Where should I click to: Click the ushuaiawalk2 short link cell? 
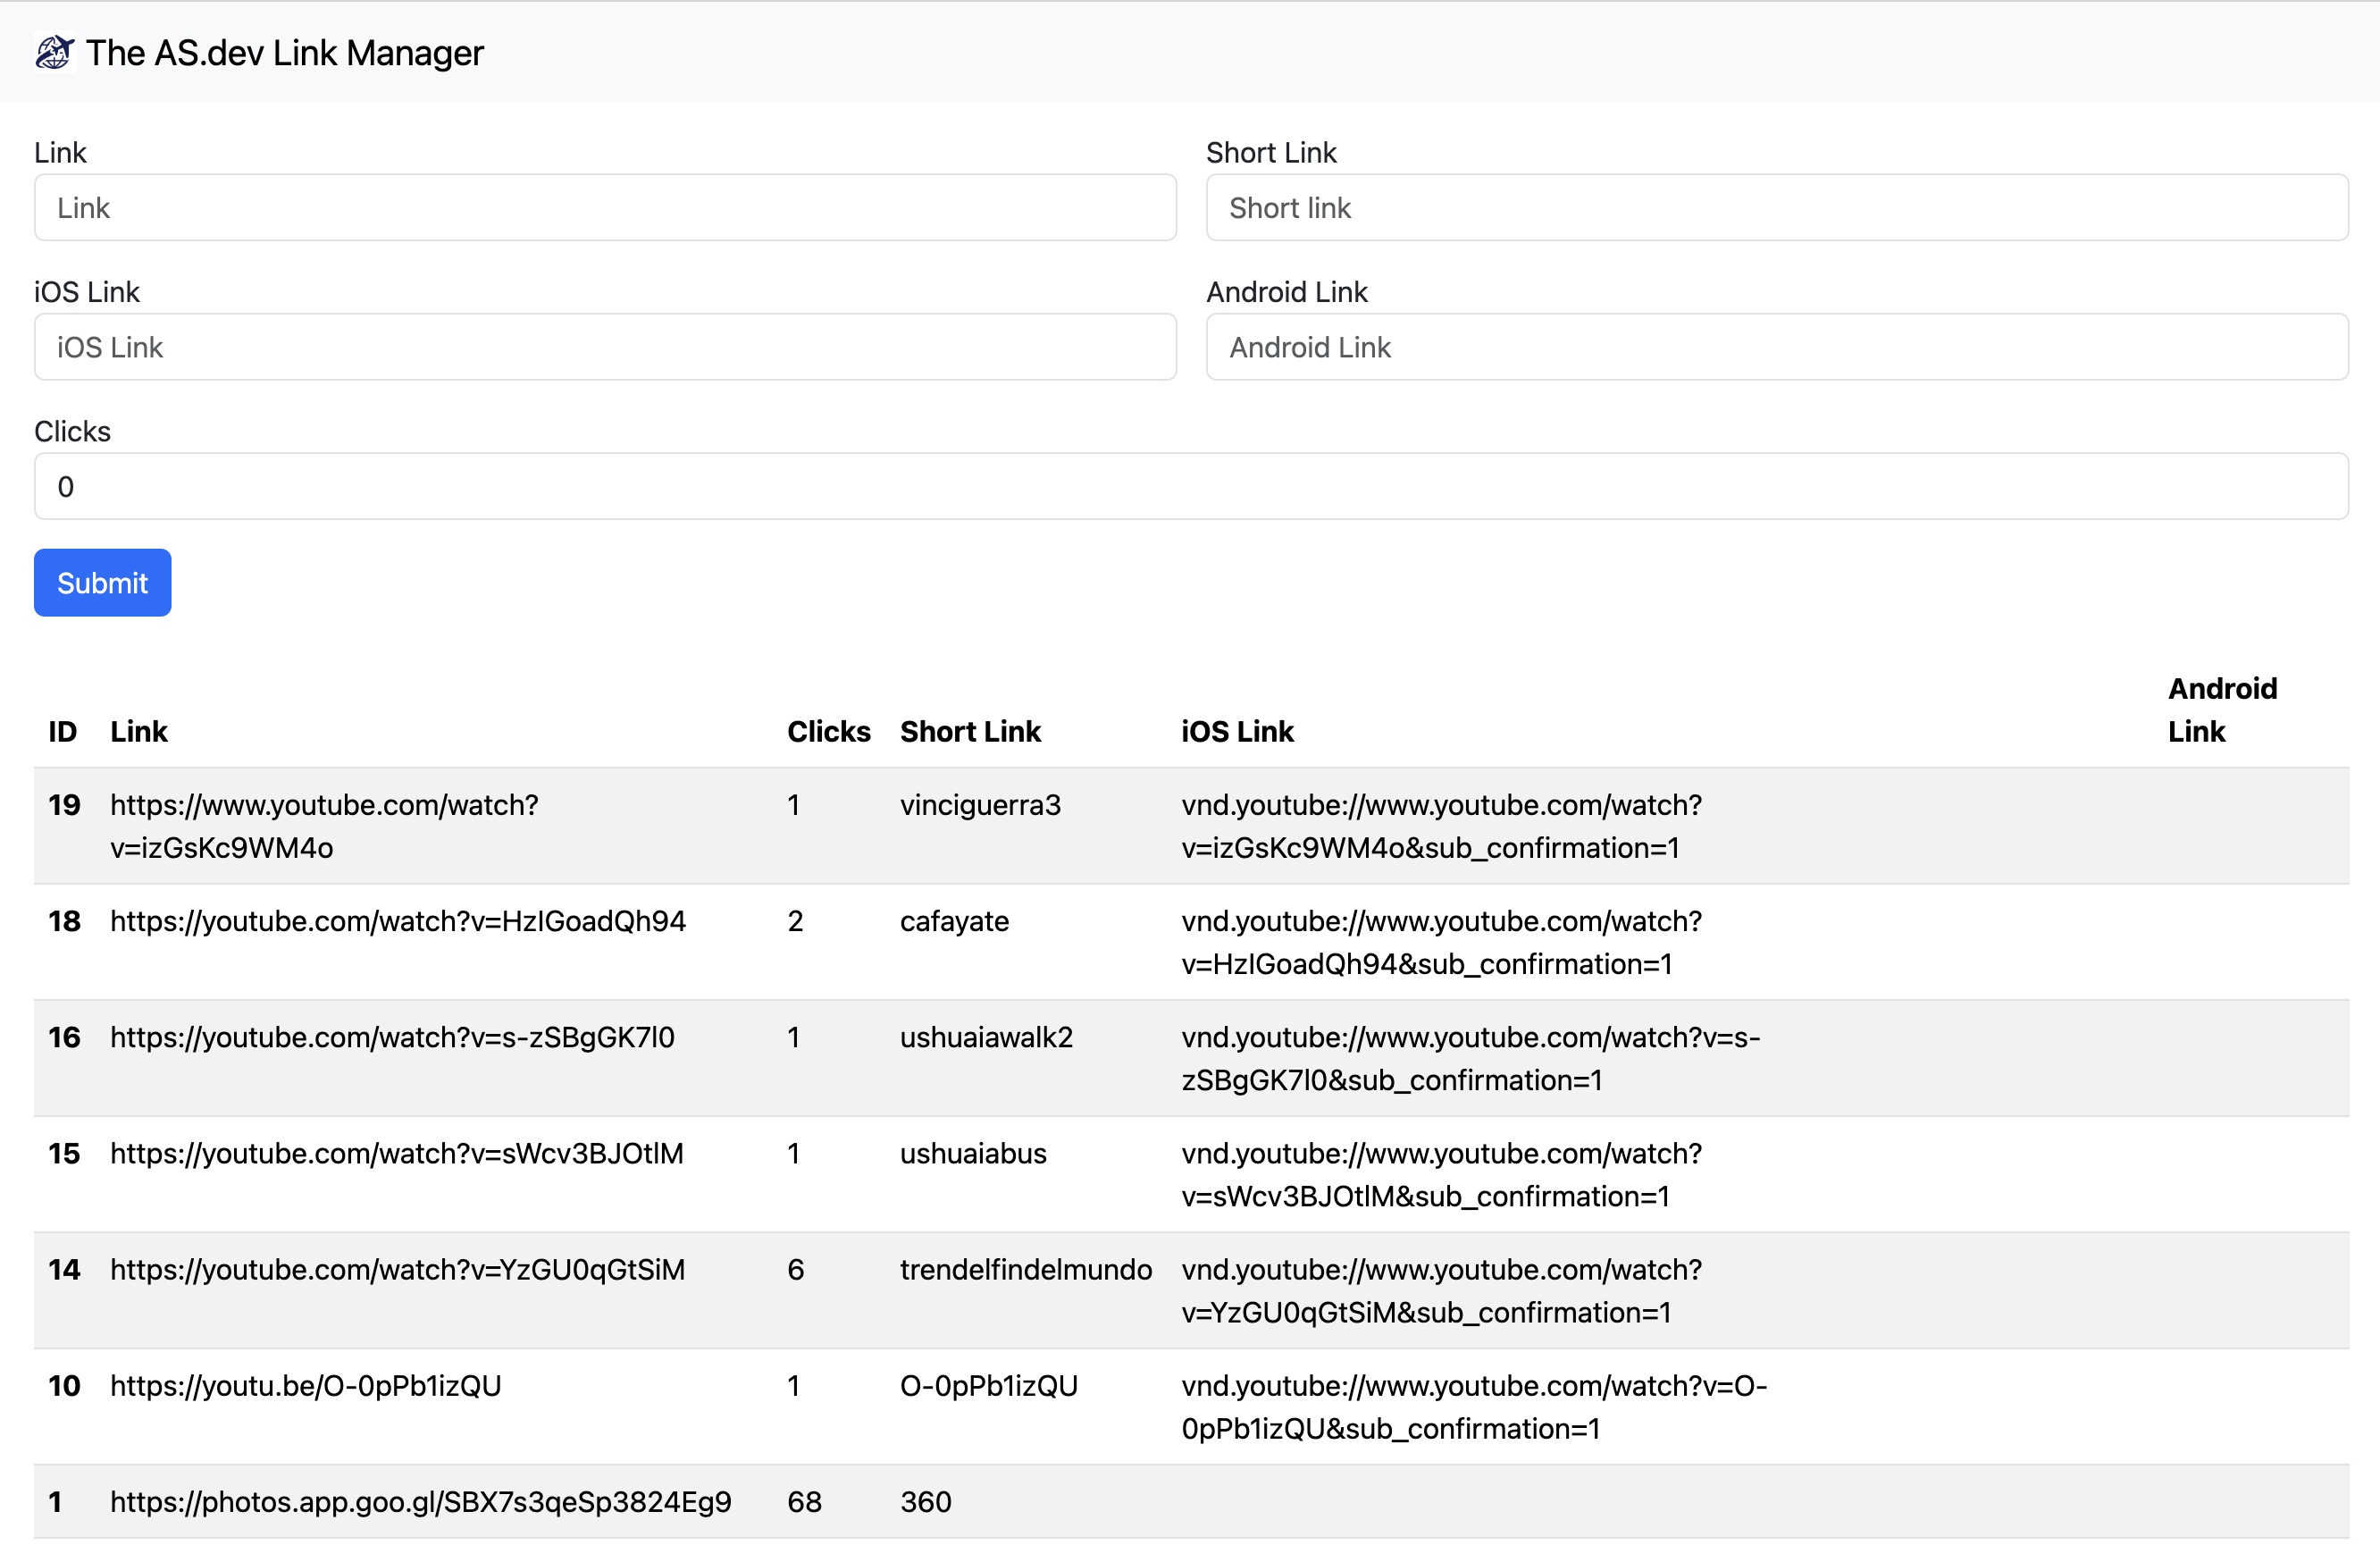click(x=985, y=1037)
